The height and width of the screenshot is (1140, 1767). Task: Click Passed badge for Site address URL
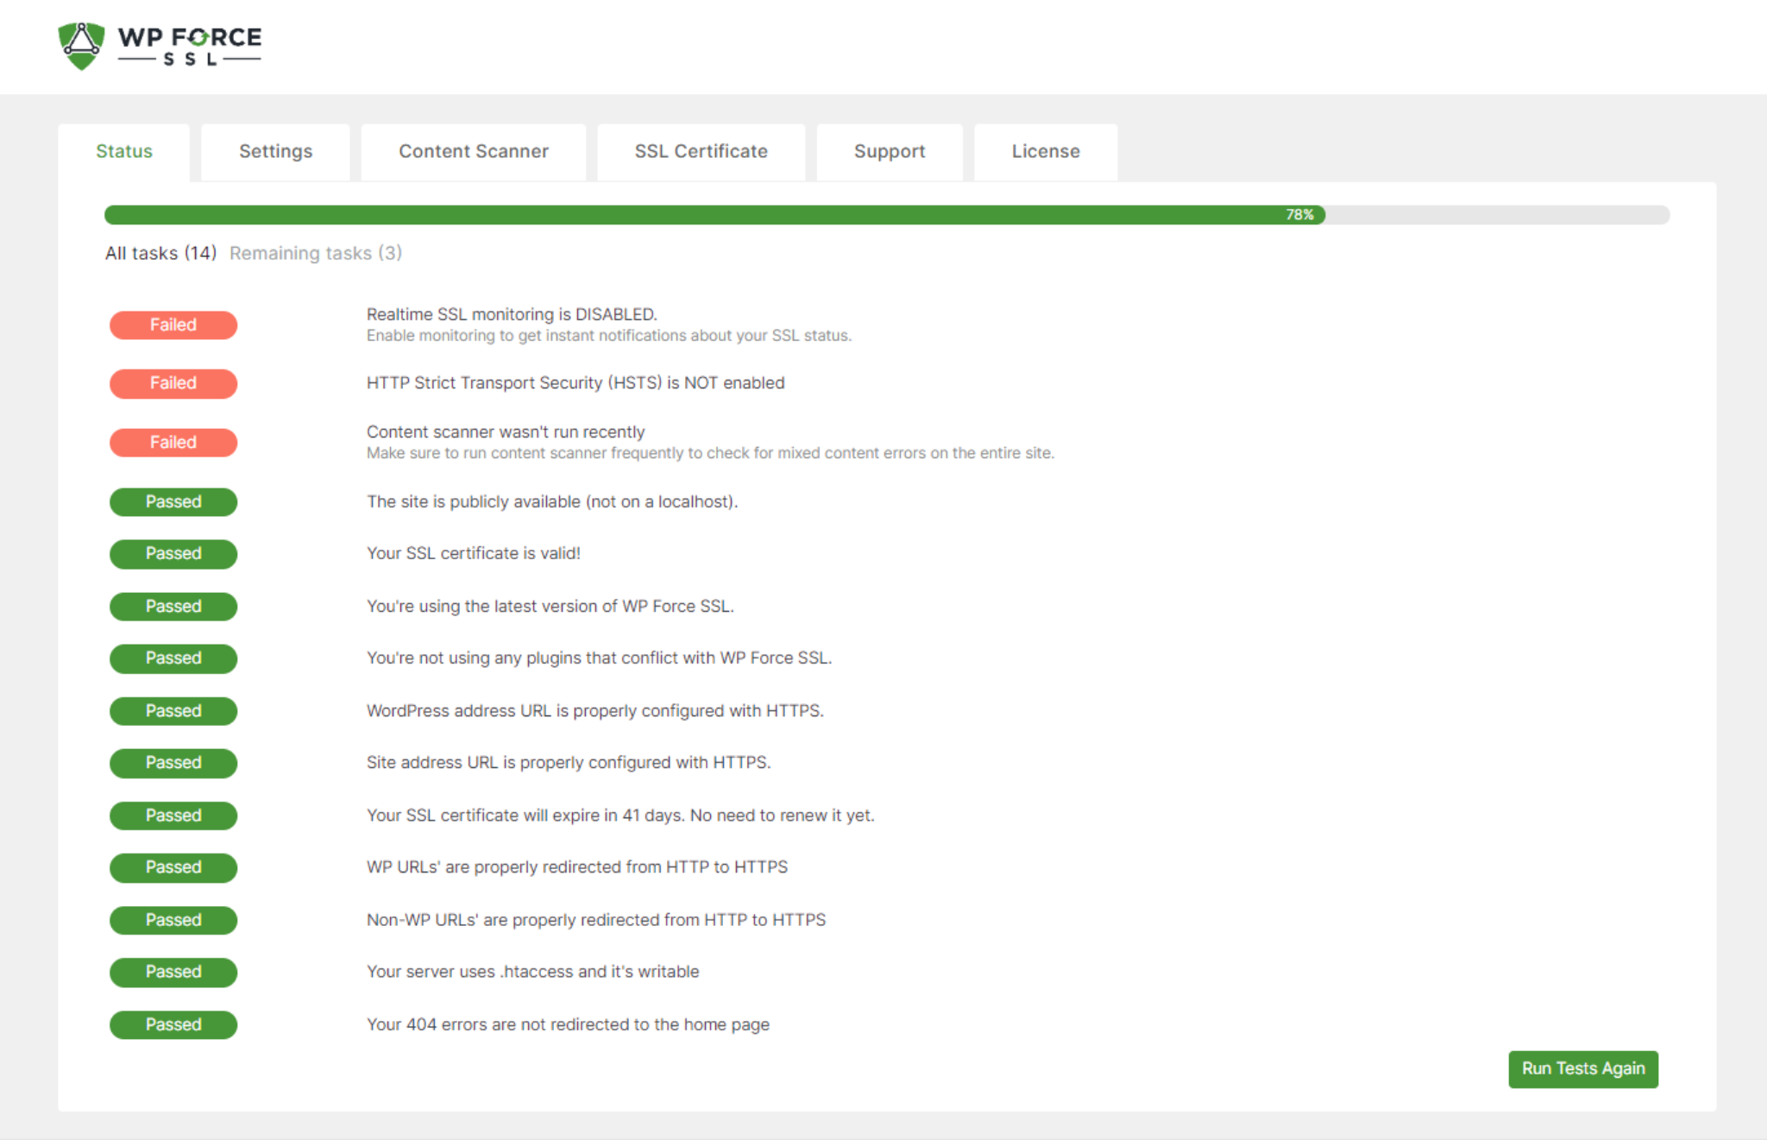point(173,763)
